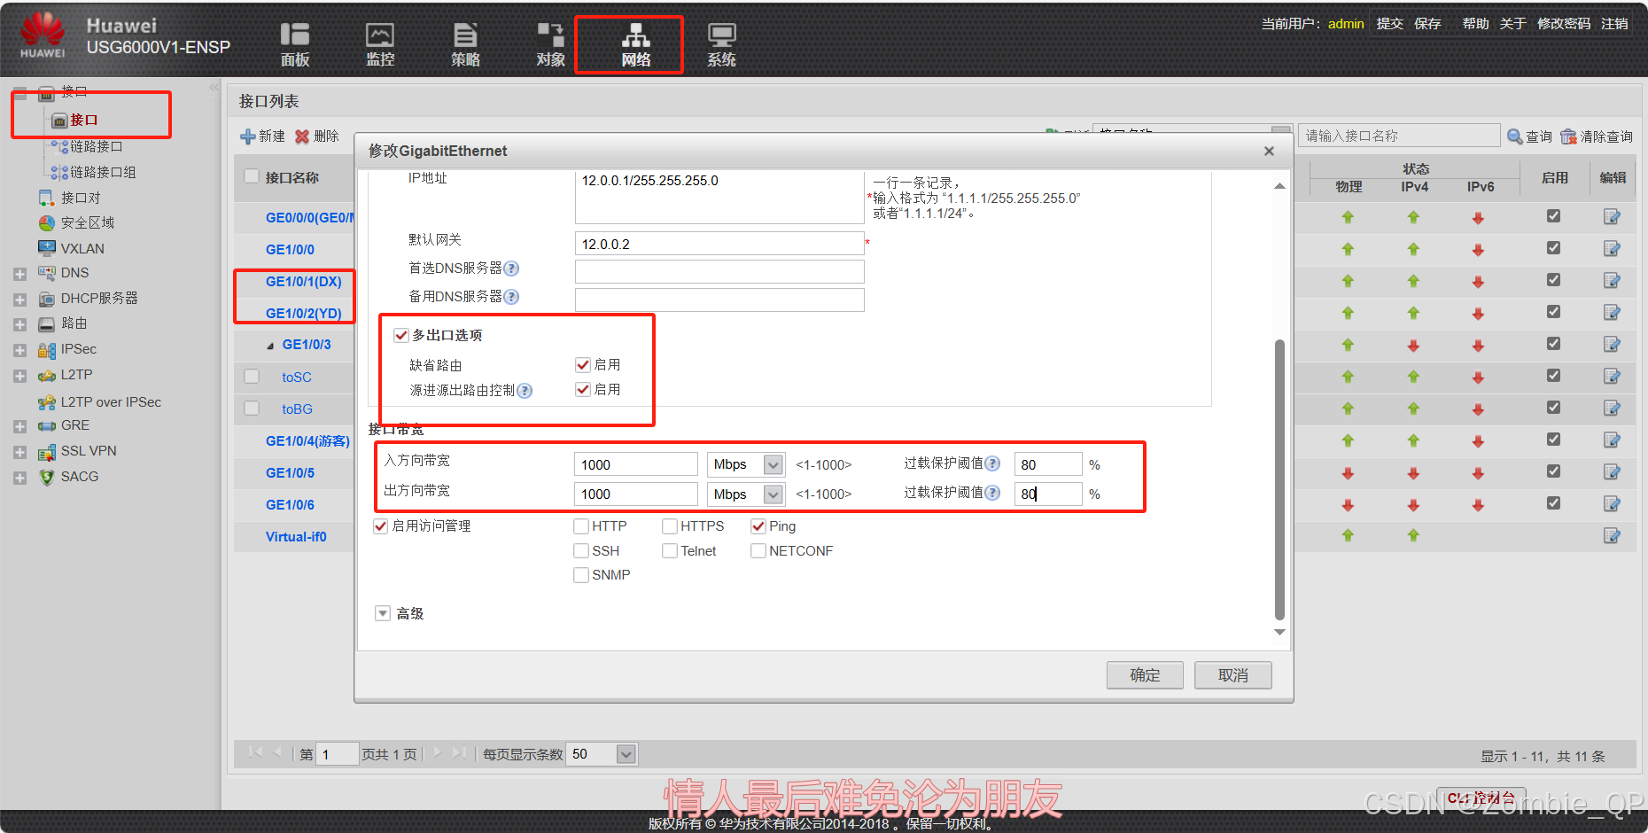The height and width of the screenshot is (833, 1648).
Task: Open the 策略 policy tab
Action: pyautogui.click(x=465, y=45)
